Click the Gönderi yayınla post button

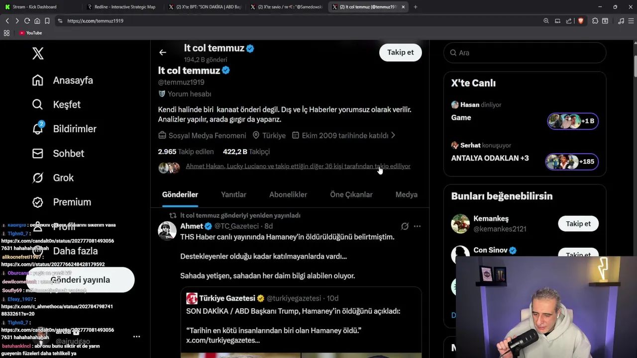80,280
